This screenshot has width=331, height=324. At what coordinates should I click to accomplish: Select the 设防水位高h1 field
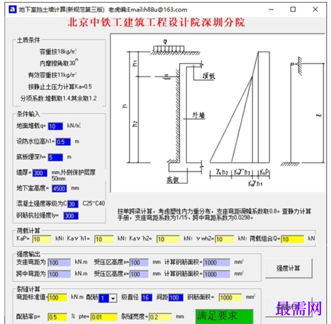coord(63,142)
